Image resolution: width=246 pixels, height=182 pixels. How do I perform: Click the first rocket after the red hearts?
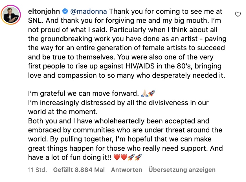[x=131, y=157]
